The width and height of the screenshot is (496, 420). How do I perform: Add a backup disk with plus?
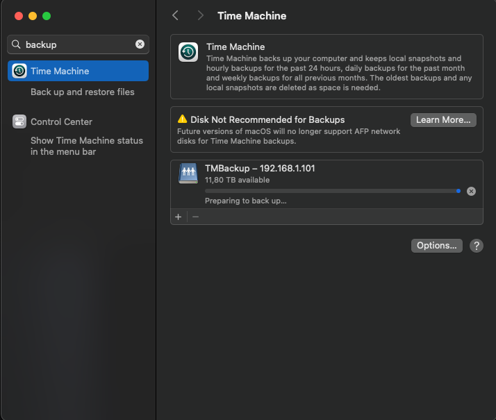coord(179,217)
